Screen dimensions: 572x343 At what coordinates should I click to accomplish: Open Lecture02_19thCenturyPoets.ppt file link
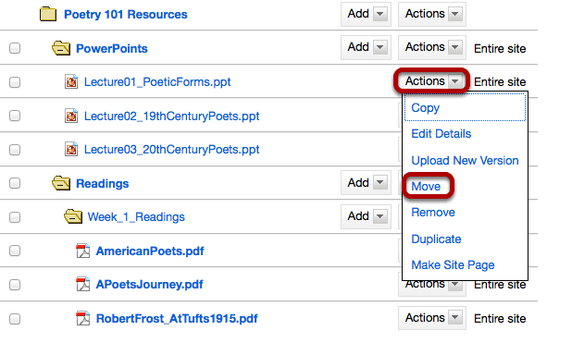click(171, 116)
